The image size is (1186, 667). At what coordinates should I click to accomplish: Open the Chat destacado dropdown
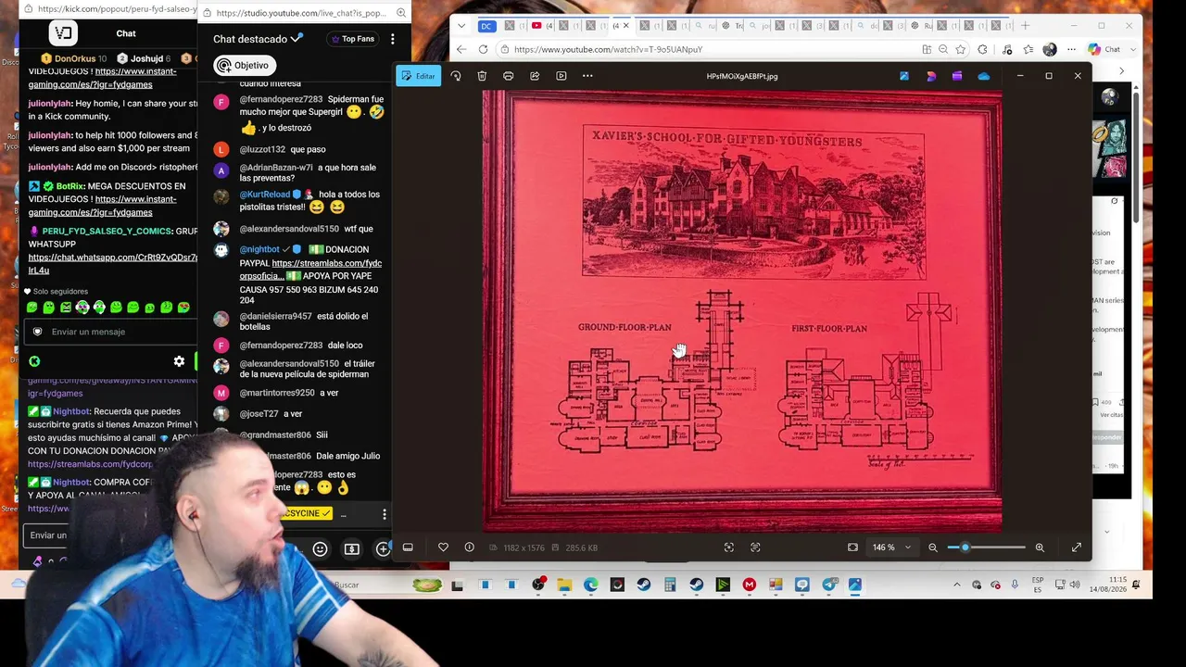pyautogui.click(x=258, y=39)
